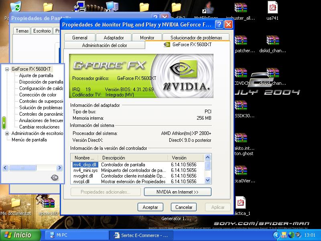The height and width of the screenshot is (241, 321).
Task: Open Disposición de pantalla in the tree
Action: [41, 82]
